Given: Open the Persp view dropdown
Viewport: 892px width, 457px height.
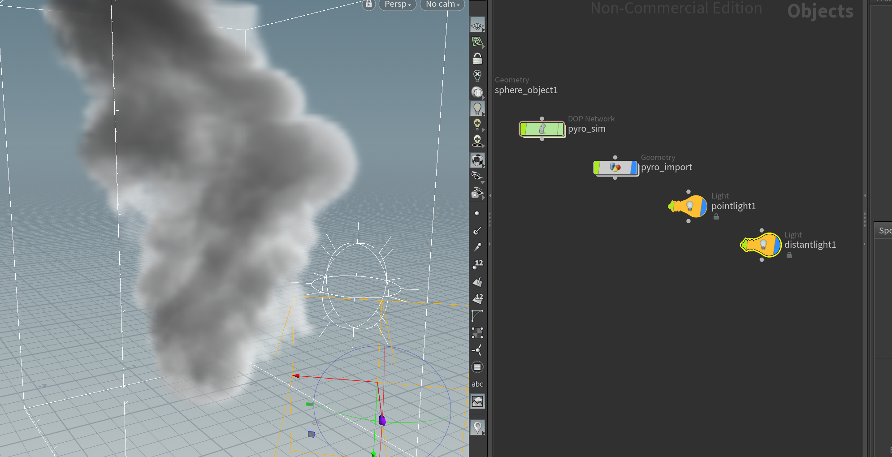Looking at the screenshot, I should pos(397,4).
